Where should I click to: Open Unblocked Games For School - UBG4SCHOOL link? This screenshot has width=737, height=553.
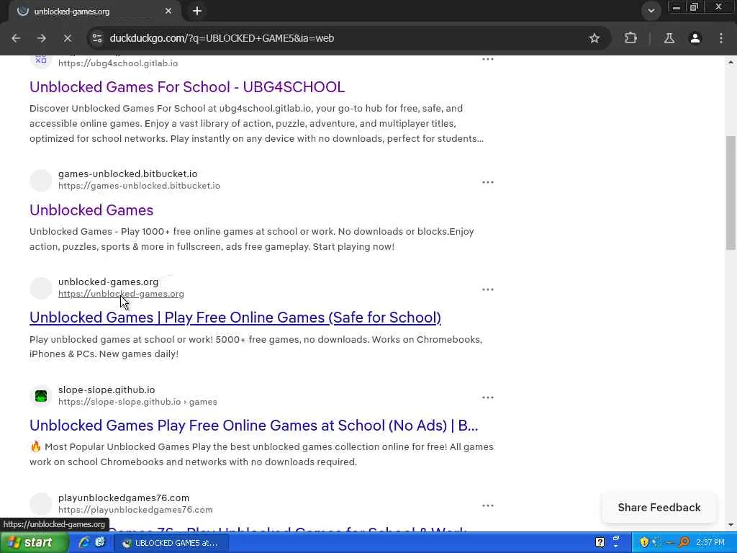click(x=187, y=87)
